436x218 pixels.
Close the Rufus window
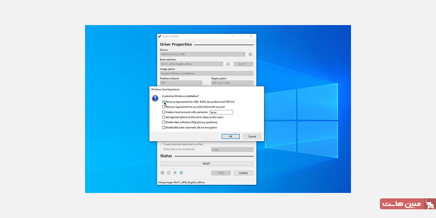tap(251, 37)
